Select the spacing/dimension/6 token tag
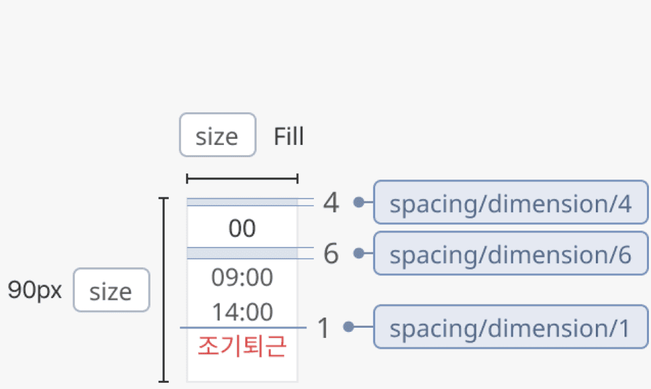The height and width of the screenshot is (389, 651). [x=510, y=254]
